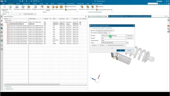Open the Атрибуты... button
Screen dimensions: 170x96
(x=95, y=45)
